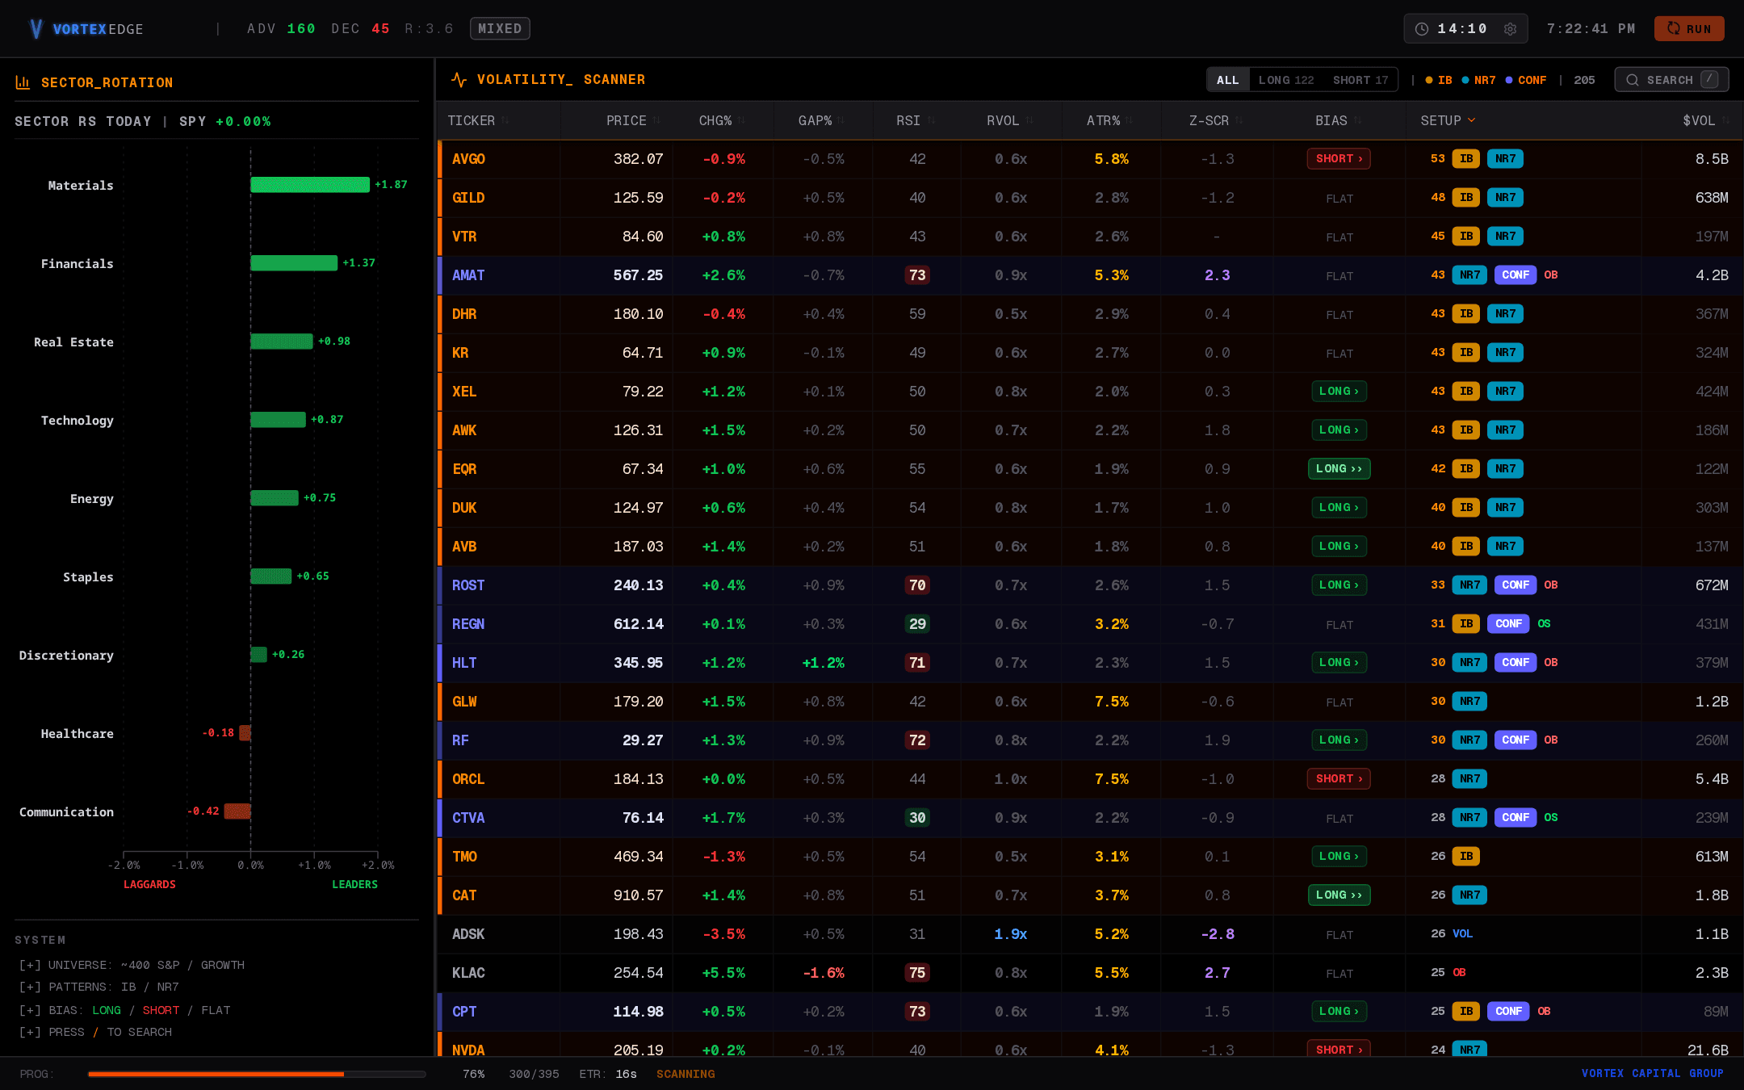Click the sort icon beside $VOL
This screenshot has height=1090, width=1744.
pos(1725,120)
